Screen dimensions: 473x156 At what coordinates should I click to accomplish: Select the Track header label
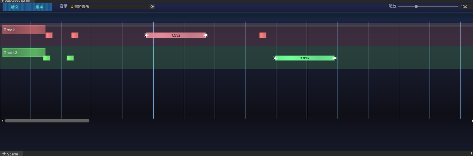[24, 30]
